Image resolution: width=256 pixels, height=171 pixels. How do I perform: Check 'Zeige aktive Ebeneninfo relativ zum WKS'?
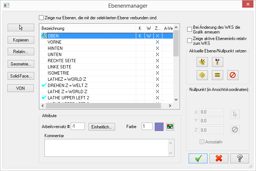coord(189,40)
